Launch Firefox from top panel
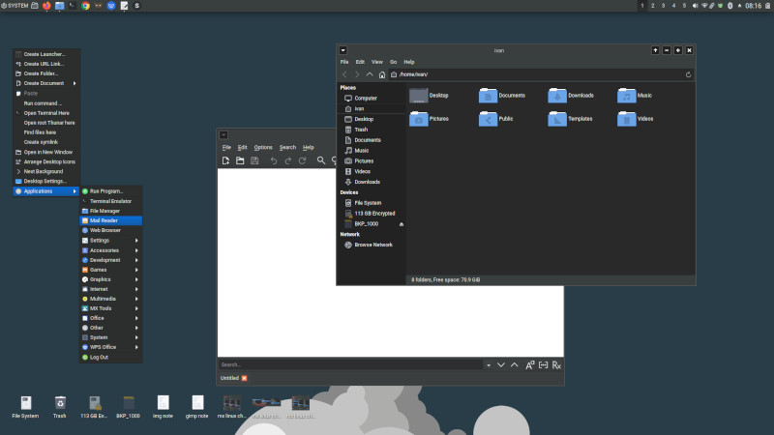 pos(46,6)
